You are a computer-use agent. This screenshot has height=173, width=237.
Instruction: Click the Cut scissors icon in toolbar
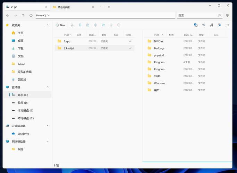[72, 25]
